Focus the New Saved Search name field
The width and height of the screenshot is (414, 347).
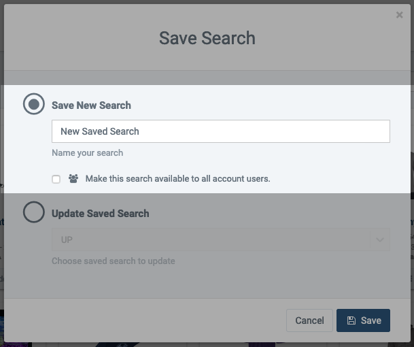tap(221, 131)
